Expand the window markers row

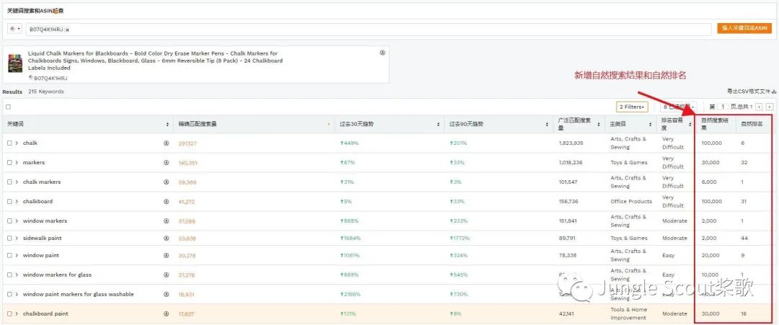click(x=17, y=221)
